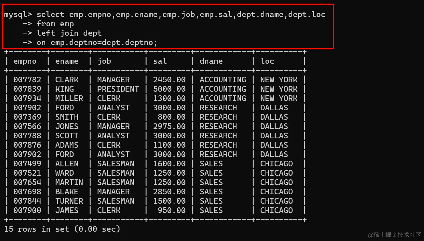Click the 'from emp' query line
Image resolution: width=424 pixels, height=241 pixels.
click(x=55, y=24)
